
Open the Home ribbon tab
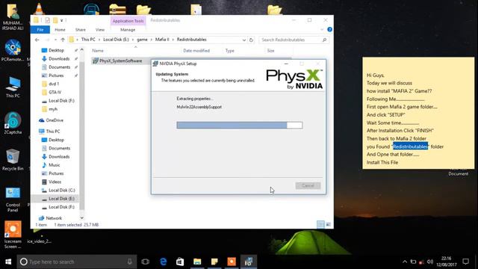60,30
